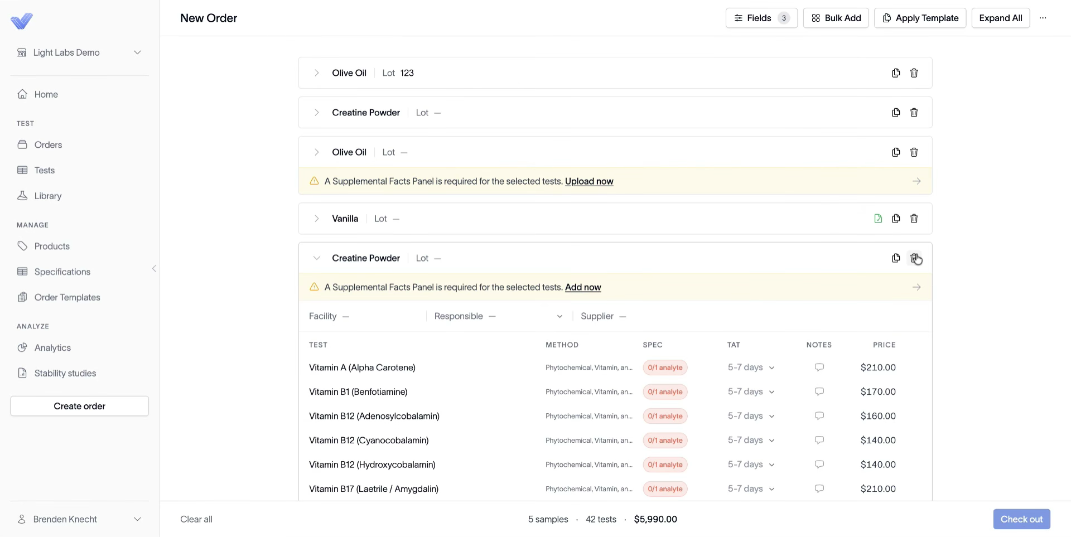
Task: Duplicate the Vanilla sample
Action: [896, 219]
